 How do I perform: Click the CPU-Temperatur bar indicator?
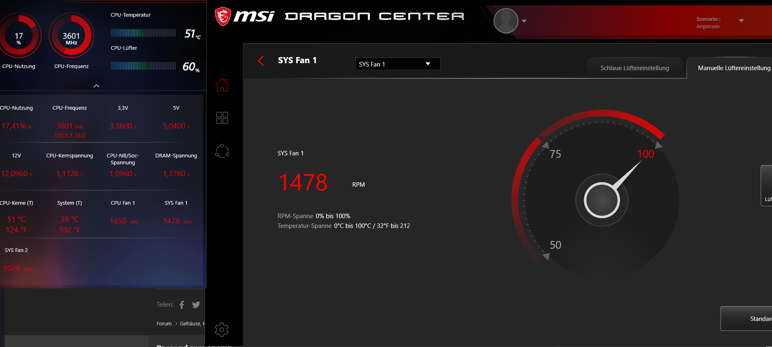point(143,33)
